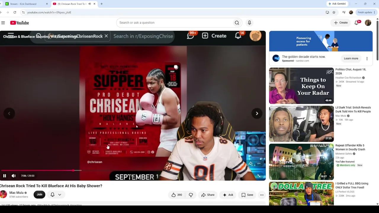View site information for youtube.com

[23, 12]
